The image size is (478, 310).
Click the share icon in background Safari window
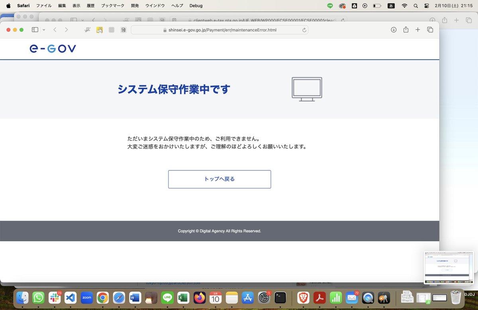(x=445, y=20)
